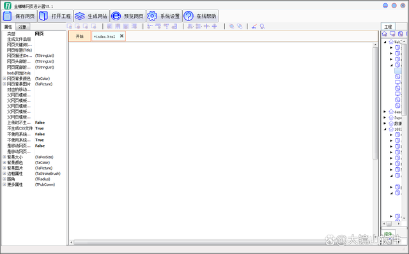Viewport: 409px width, 254px height.
Task: Align selected objects to top edges
Action: click(x=118, y=26)
